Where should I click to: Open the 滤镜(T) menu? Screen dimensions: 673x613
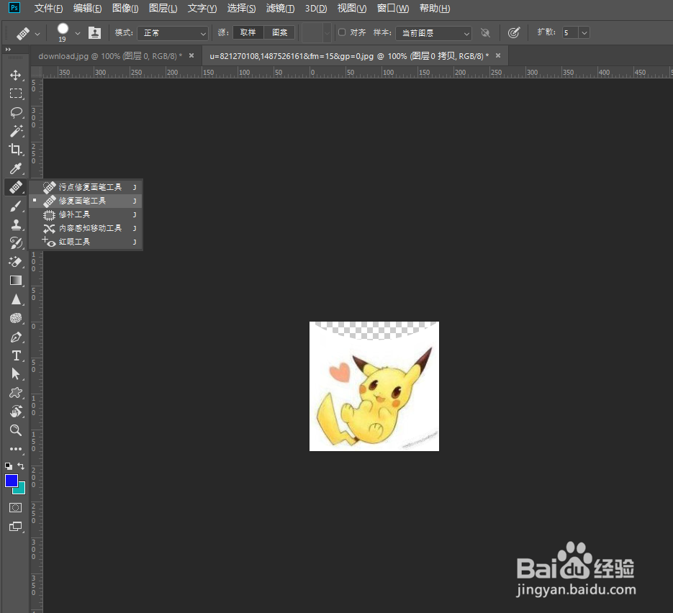280,8
